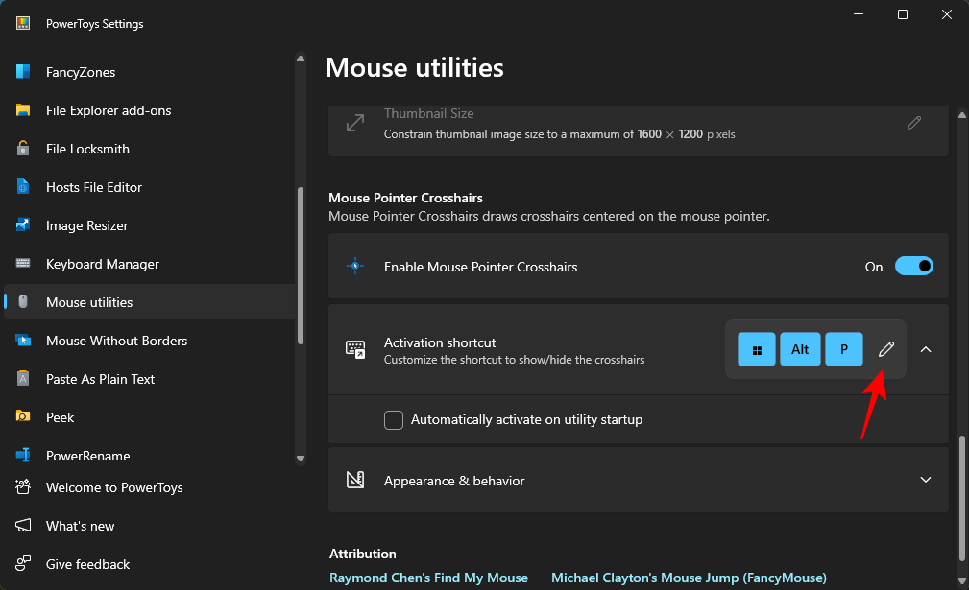Screen dimensions: 969x590
Task: Click the Alt key shortcut button
Action: coord(800,349)
